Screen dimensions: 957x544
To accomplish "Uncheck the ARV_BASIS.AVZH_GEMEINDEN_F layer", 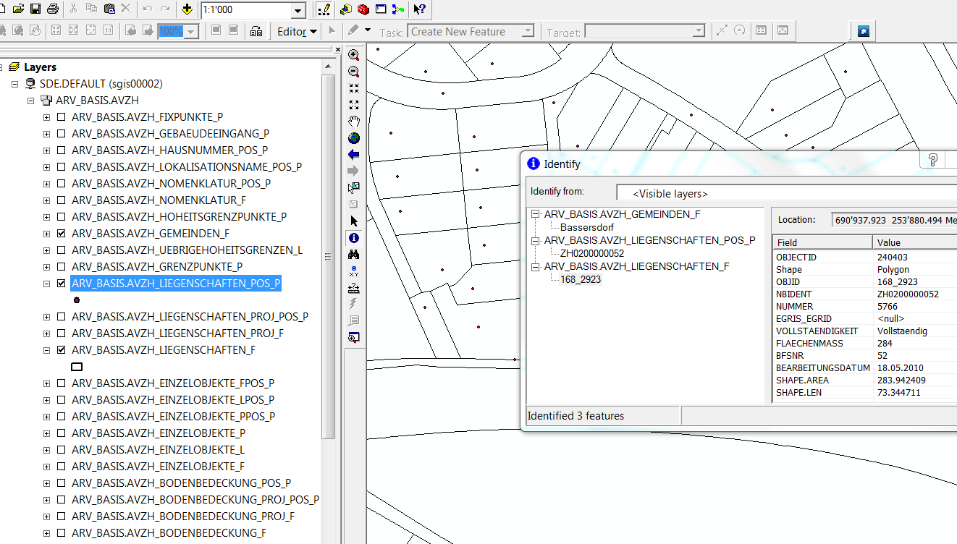I will tap(62, 234).
